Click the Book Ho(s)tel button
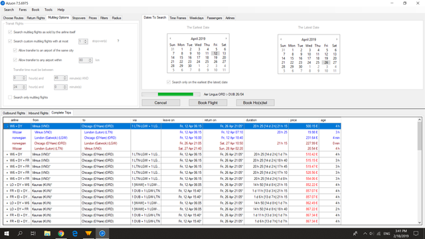The height and width of the screenshot is (239, 425). coord(255,103)
